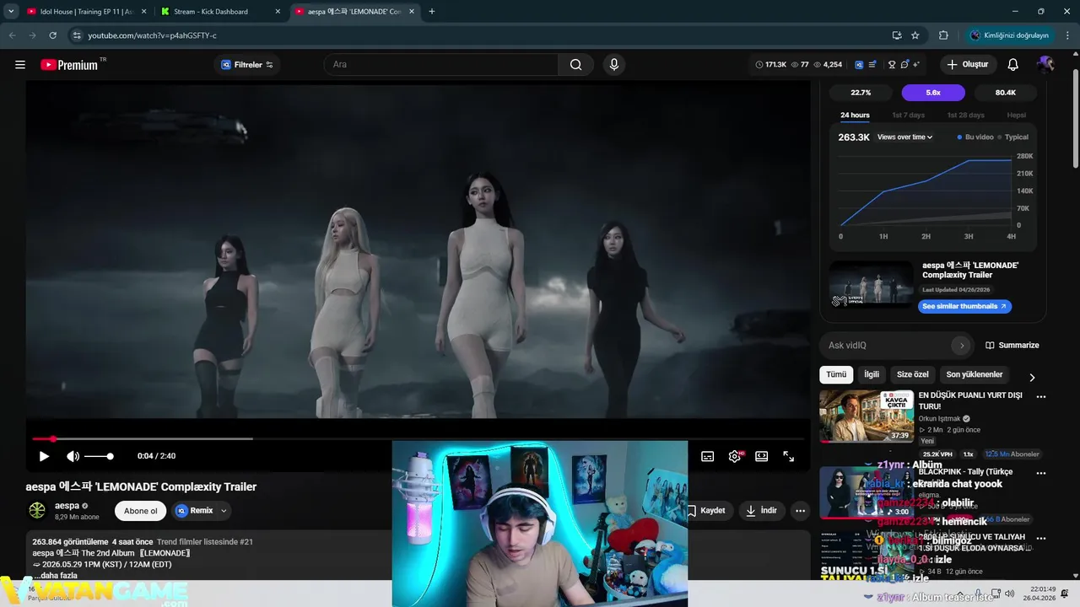Viewport: 1080px width, 607px height.
Task: Select 1st 7 days stats tab
Action: (908, 115)
